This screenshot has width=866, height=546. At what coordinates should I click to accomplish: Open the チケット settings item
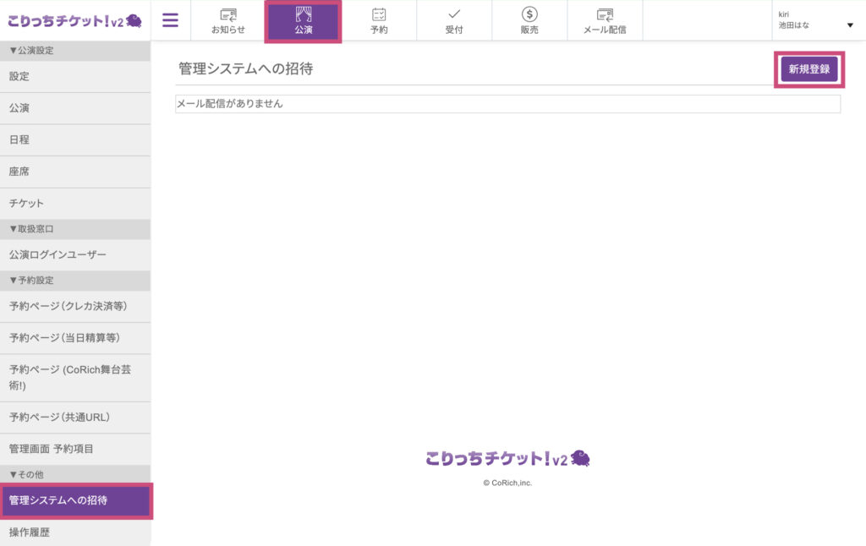pos(75,203)
